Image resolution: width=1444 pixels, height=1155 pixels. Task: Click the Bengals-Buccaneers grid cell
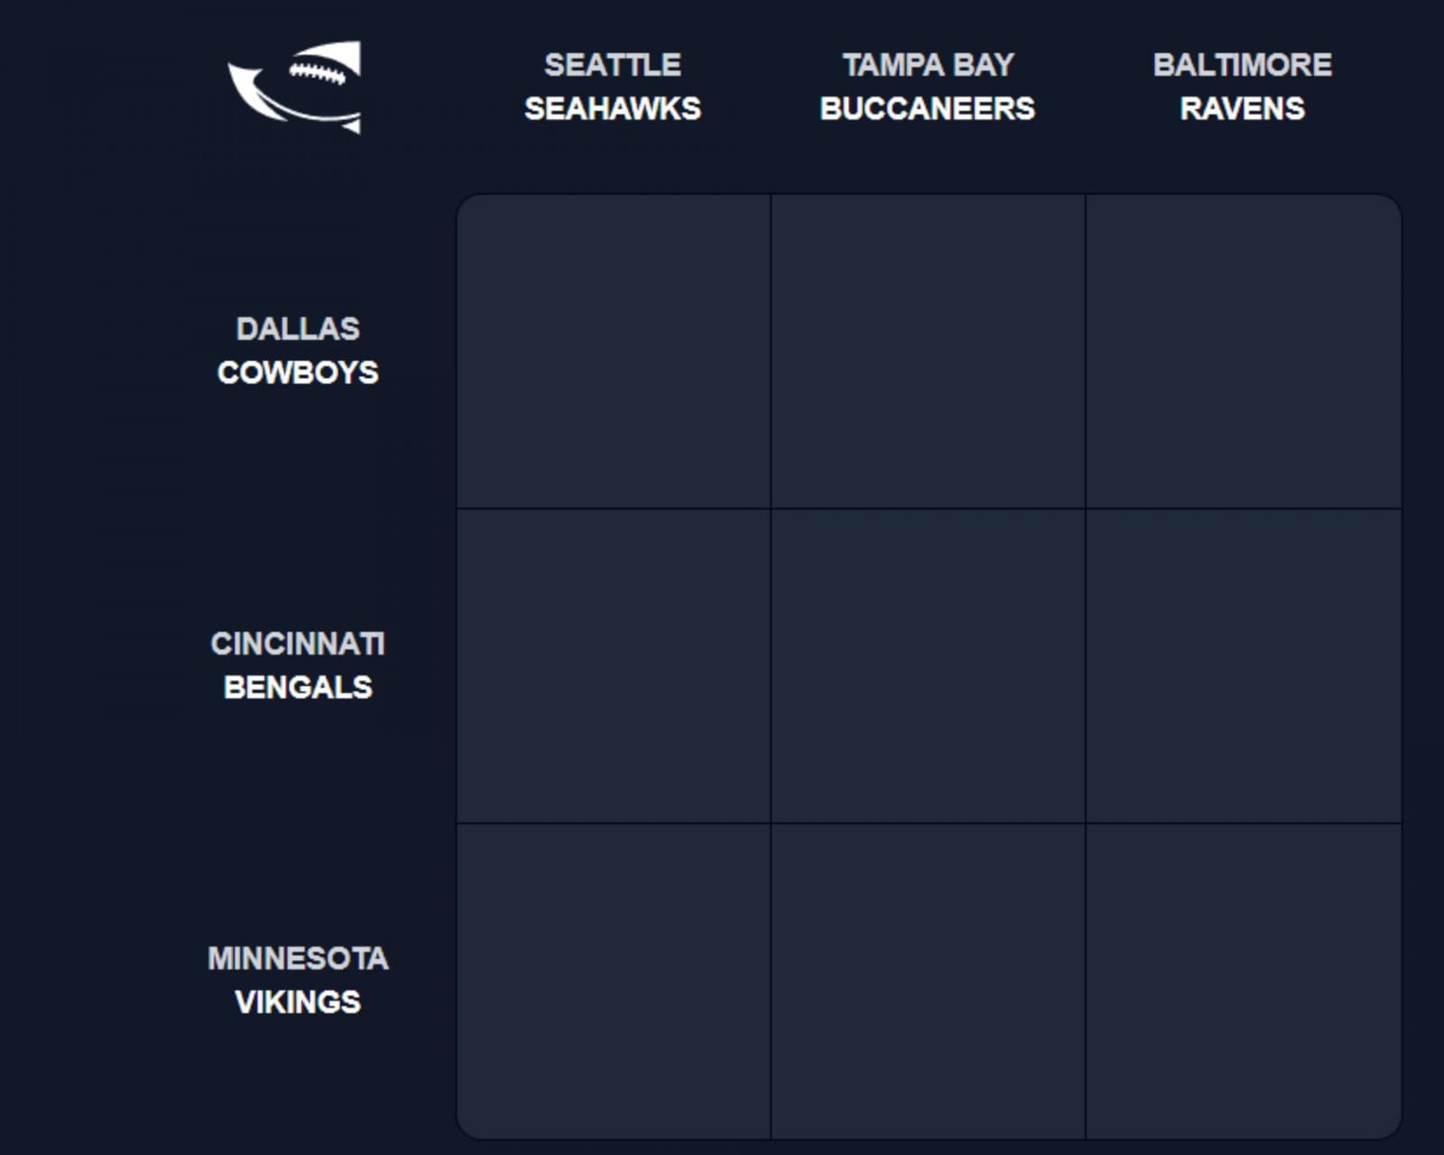[x=928, y=666]
